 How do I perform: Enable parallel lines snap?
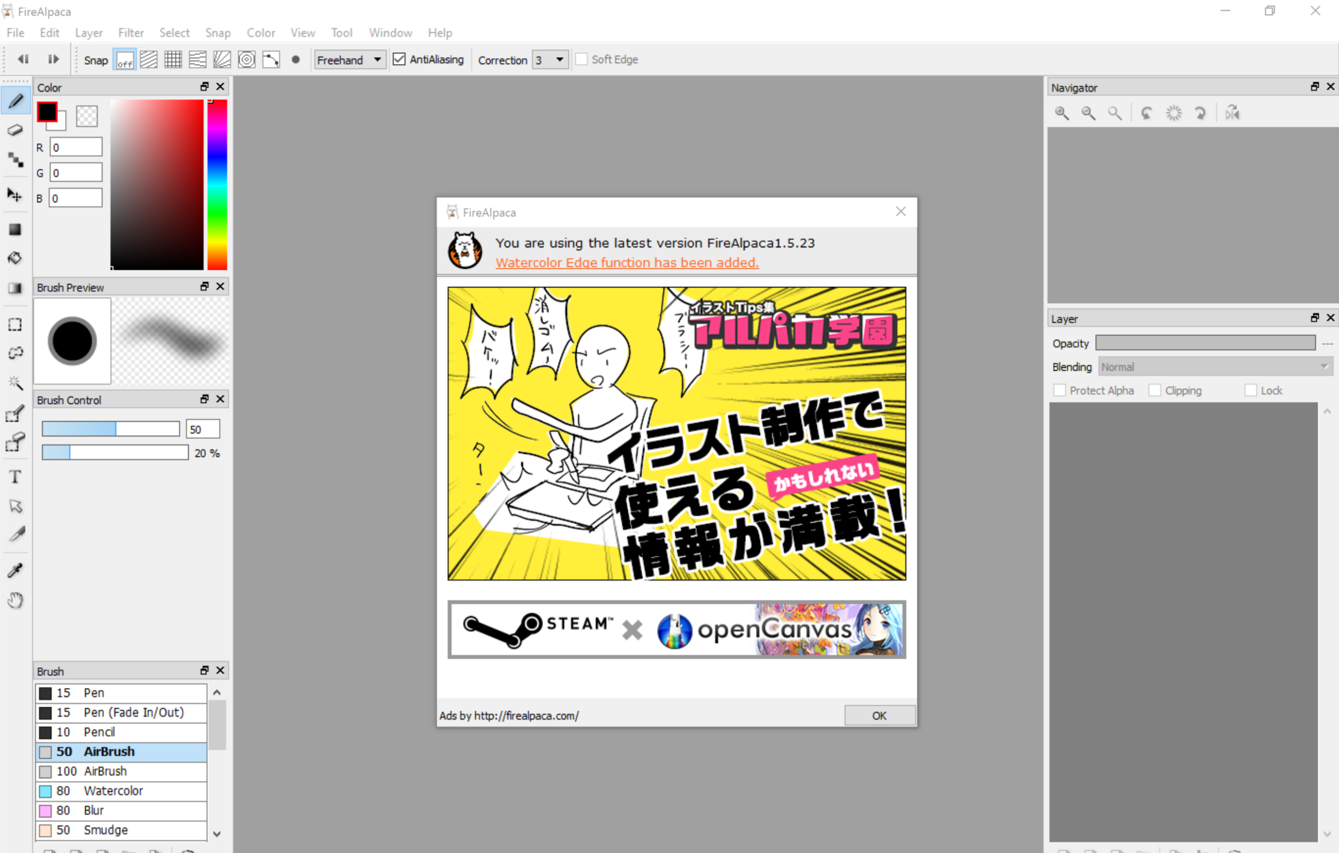[148, 59]
